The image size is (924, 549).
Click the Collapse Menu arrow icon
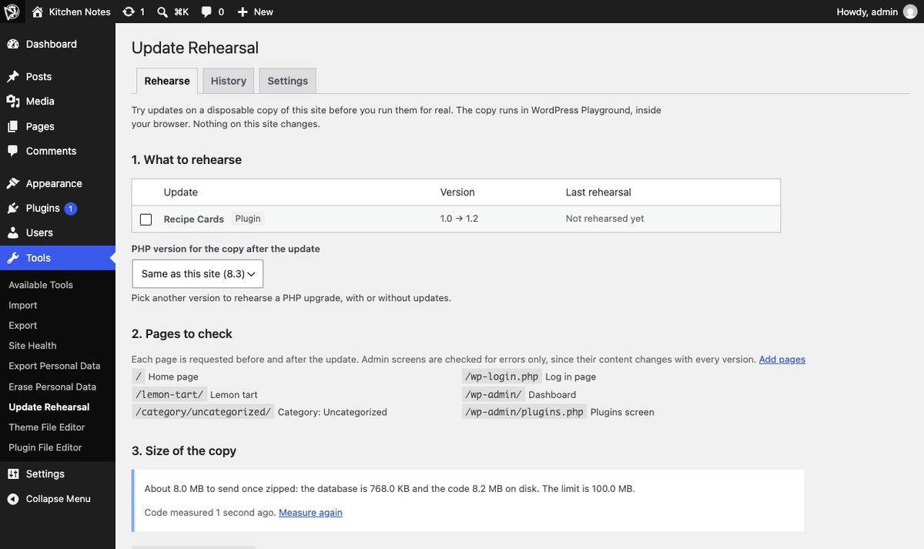pyautogui.click(x=13, y=499)
